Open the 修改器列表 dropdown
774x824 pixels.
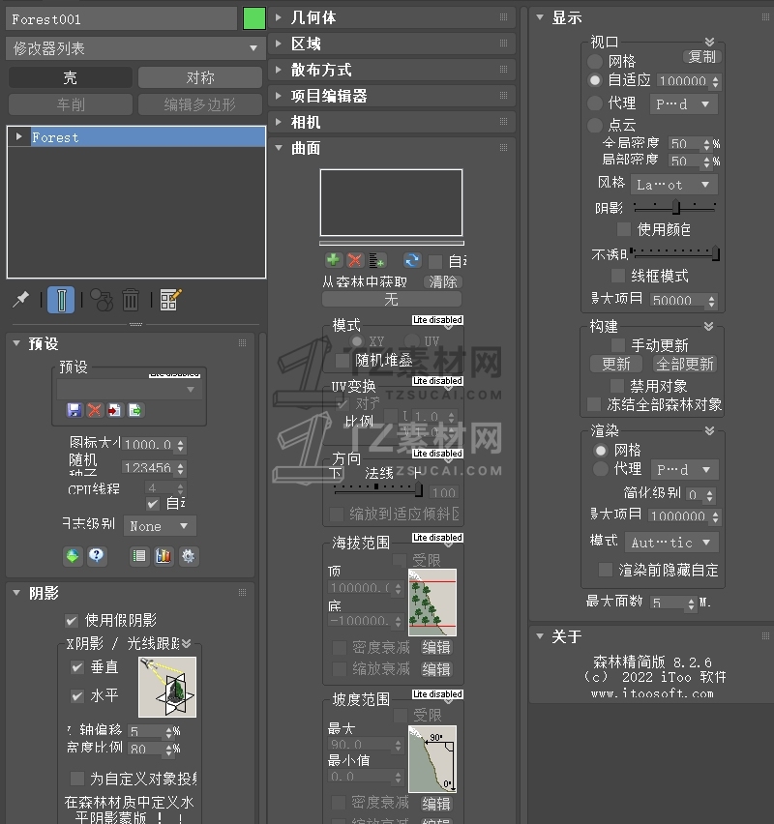(x=134, y=48)
